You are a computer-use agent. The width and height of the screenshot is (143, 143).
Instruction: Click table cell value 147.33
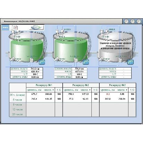pyautogui.click(x=85, y=94)
